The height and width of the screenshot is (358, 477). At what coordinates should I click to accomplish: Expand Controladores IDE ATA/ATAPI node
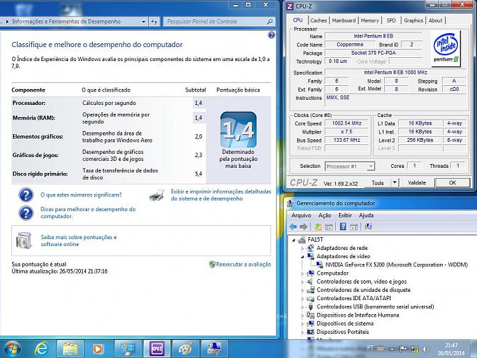[x=302, y=299]
